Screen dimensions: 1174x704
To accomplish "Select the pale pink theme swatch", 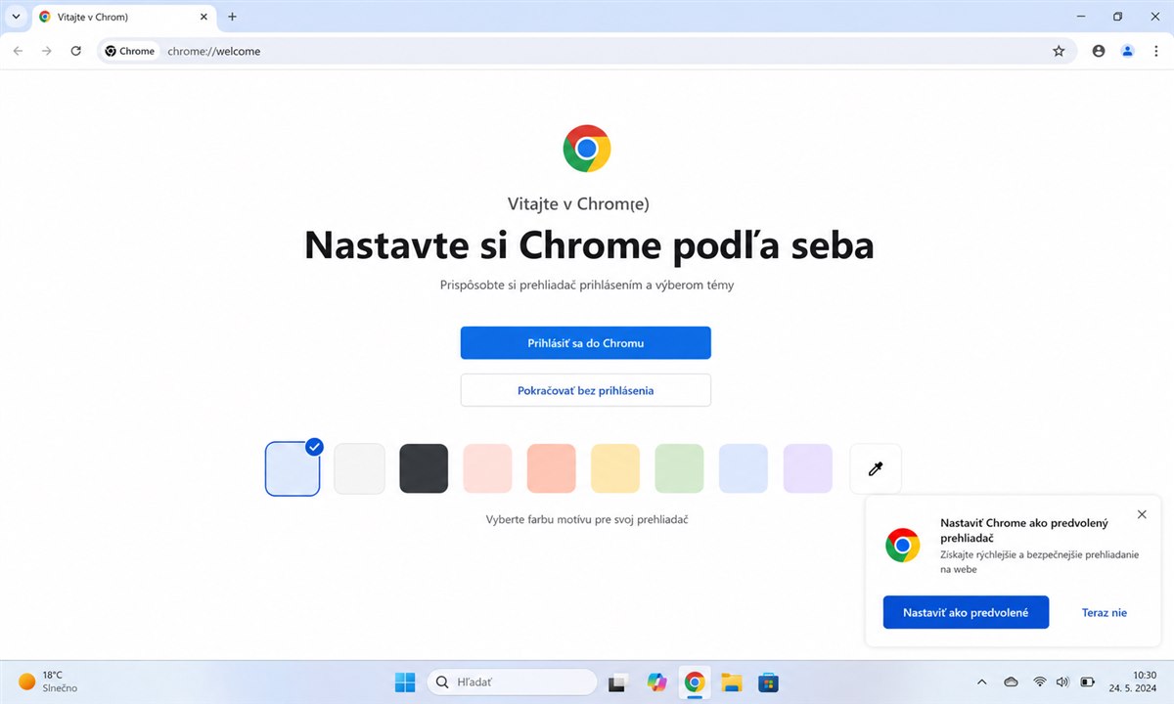I will click(487, 468).
